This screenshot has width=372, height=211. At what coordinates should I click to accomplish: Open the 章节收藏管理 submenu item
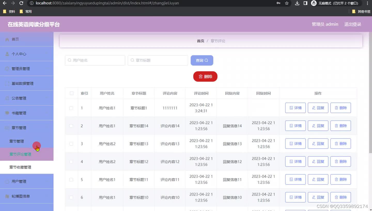(27, 167)
